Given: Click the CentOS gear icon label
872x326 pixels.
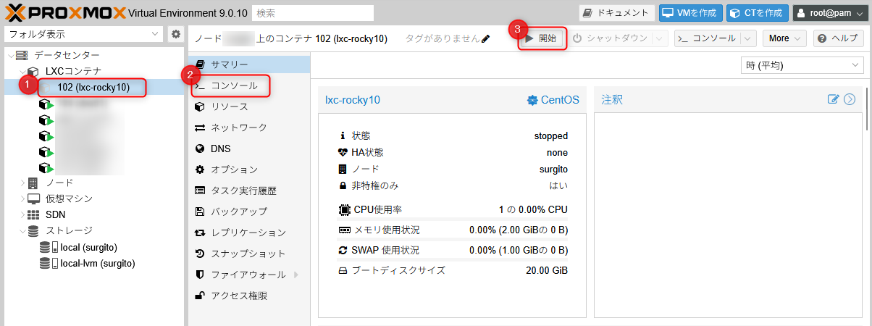Looking at the screenshot, I should [553, 100].
